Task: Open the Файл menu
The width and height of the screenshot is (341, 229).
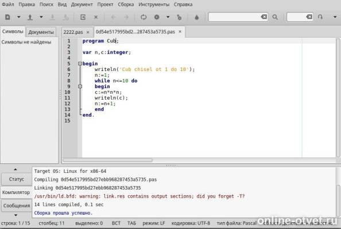Action: 8,5
